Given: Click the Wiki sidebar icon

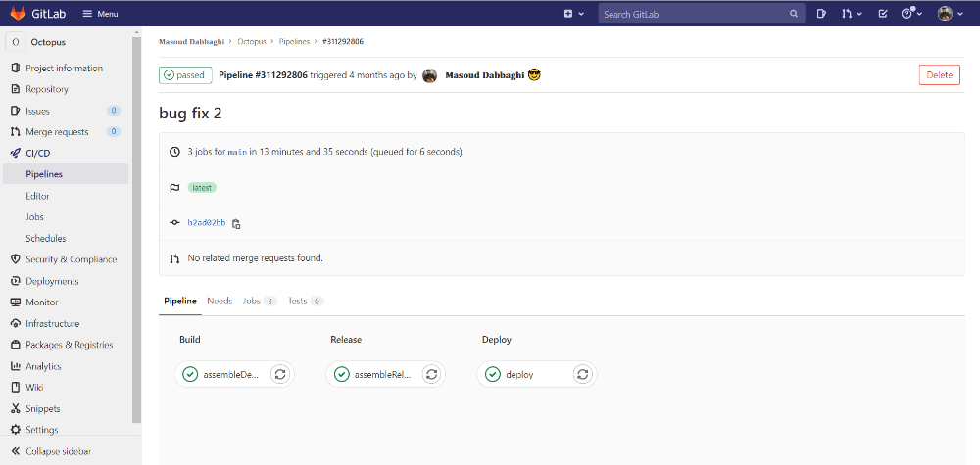Looking at the screenshot, I should (x=16, y=387).
